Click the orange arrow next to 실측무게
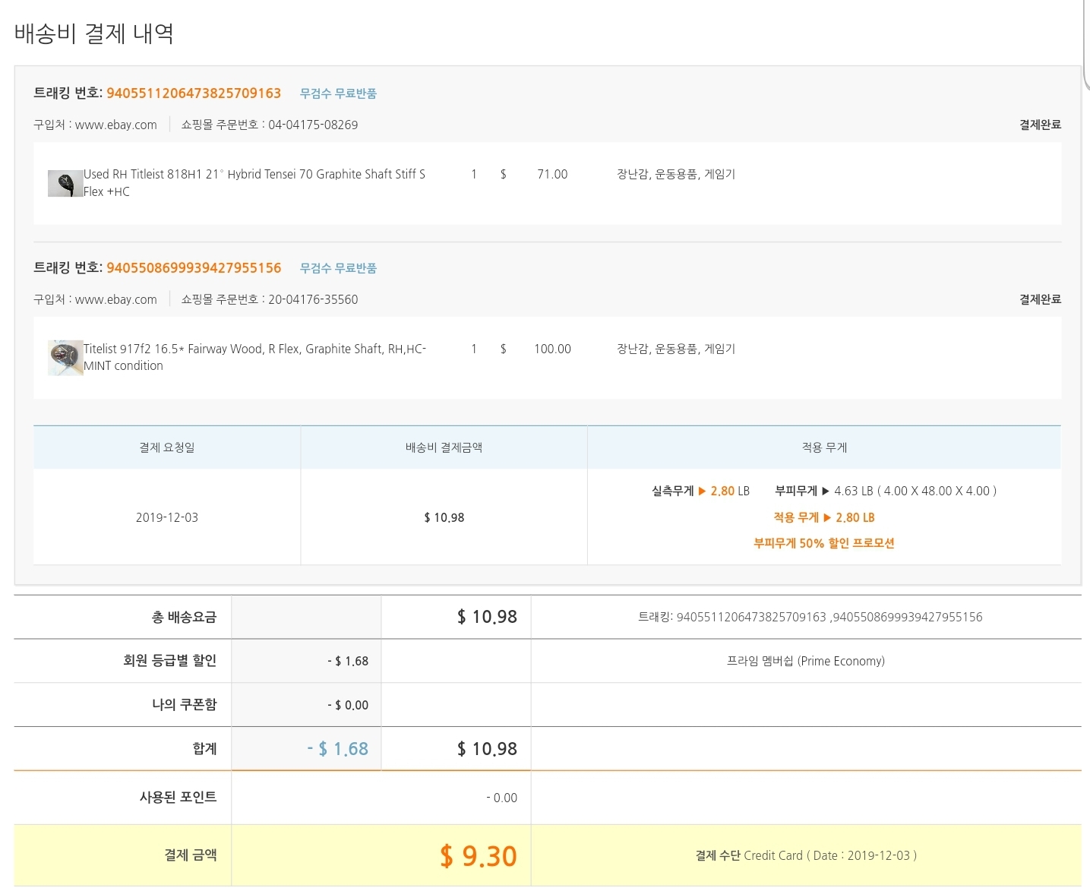 click(x=702, y=491)
